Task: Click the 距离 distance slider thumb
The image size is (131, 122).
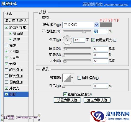Action: coord(65,49)
